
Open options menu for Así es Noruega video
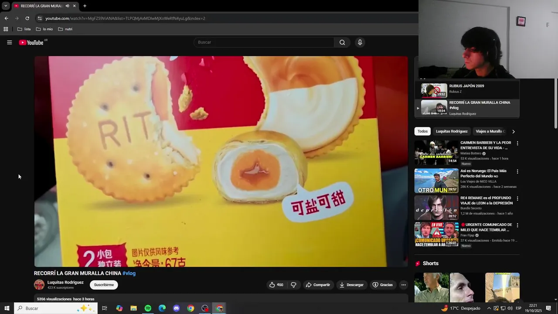517,172
